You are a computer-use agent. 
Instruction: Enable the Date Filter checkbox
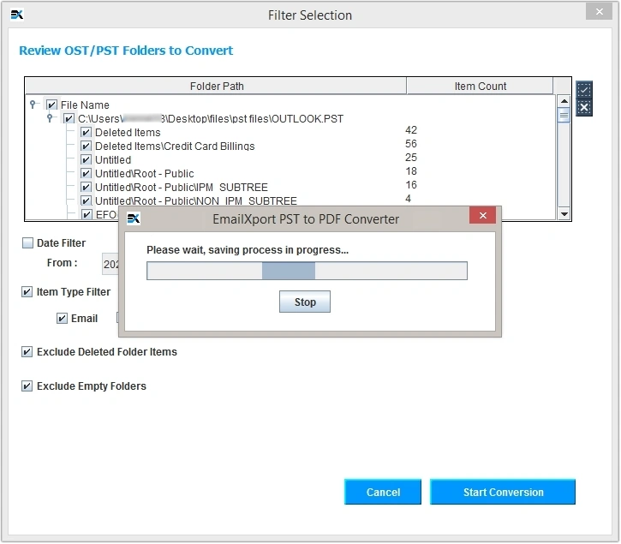(x=27, y=243)
